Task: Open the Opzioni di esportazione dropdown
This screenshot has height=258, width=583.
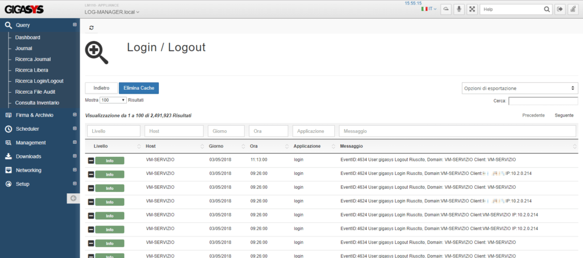Action: click(x=519, y=88)
